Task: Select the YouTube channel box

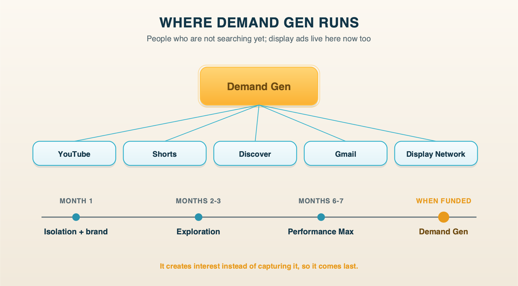Action: pos(74,153)
